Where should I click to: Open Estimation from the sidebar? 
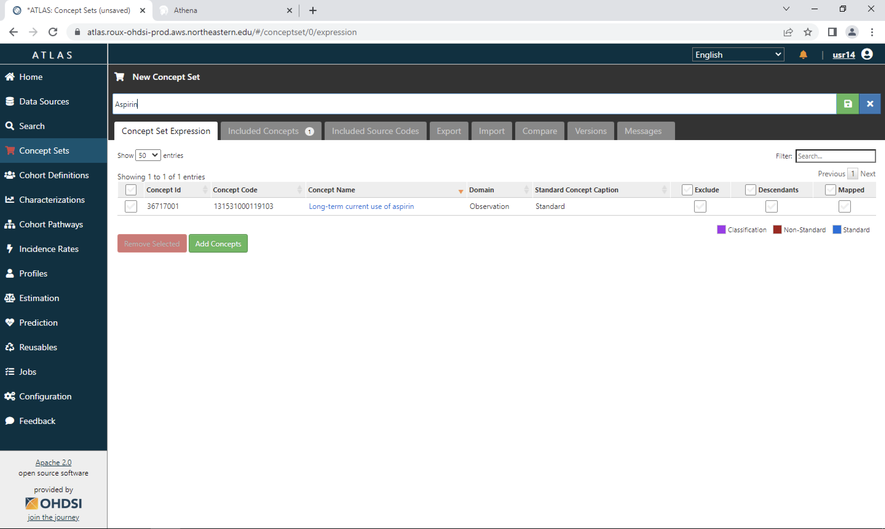(x=39, y=298)
